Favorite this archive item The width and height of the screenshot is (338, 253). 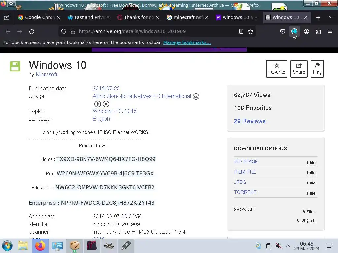(277, 69)
